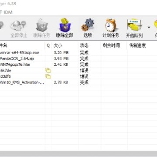Click the 完成 status of winrar row
Screen dimensions: 157x157
coord(84,53)
